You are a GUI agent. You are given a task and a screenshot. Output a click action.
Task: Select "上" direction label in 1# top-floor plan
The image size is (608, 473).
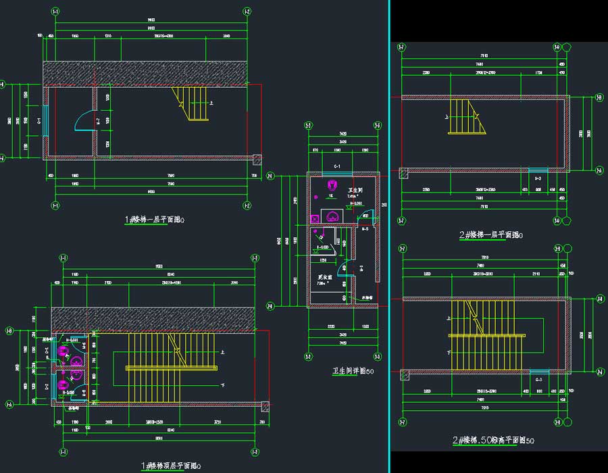222,352
